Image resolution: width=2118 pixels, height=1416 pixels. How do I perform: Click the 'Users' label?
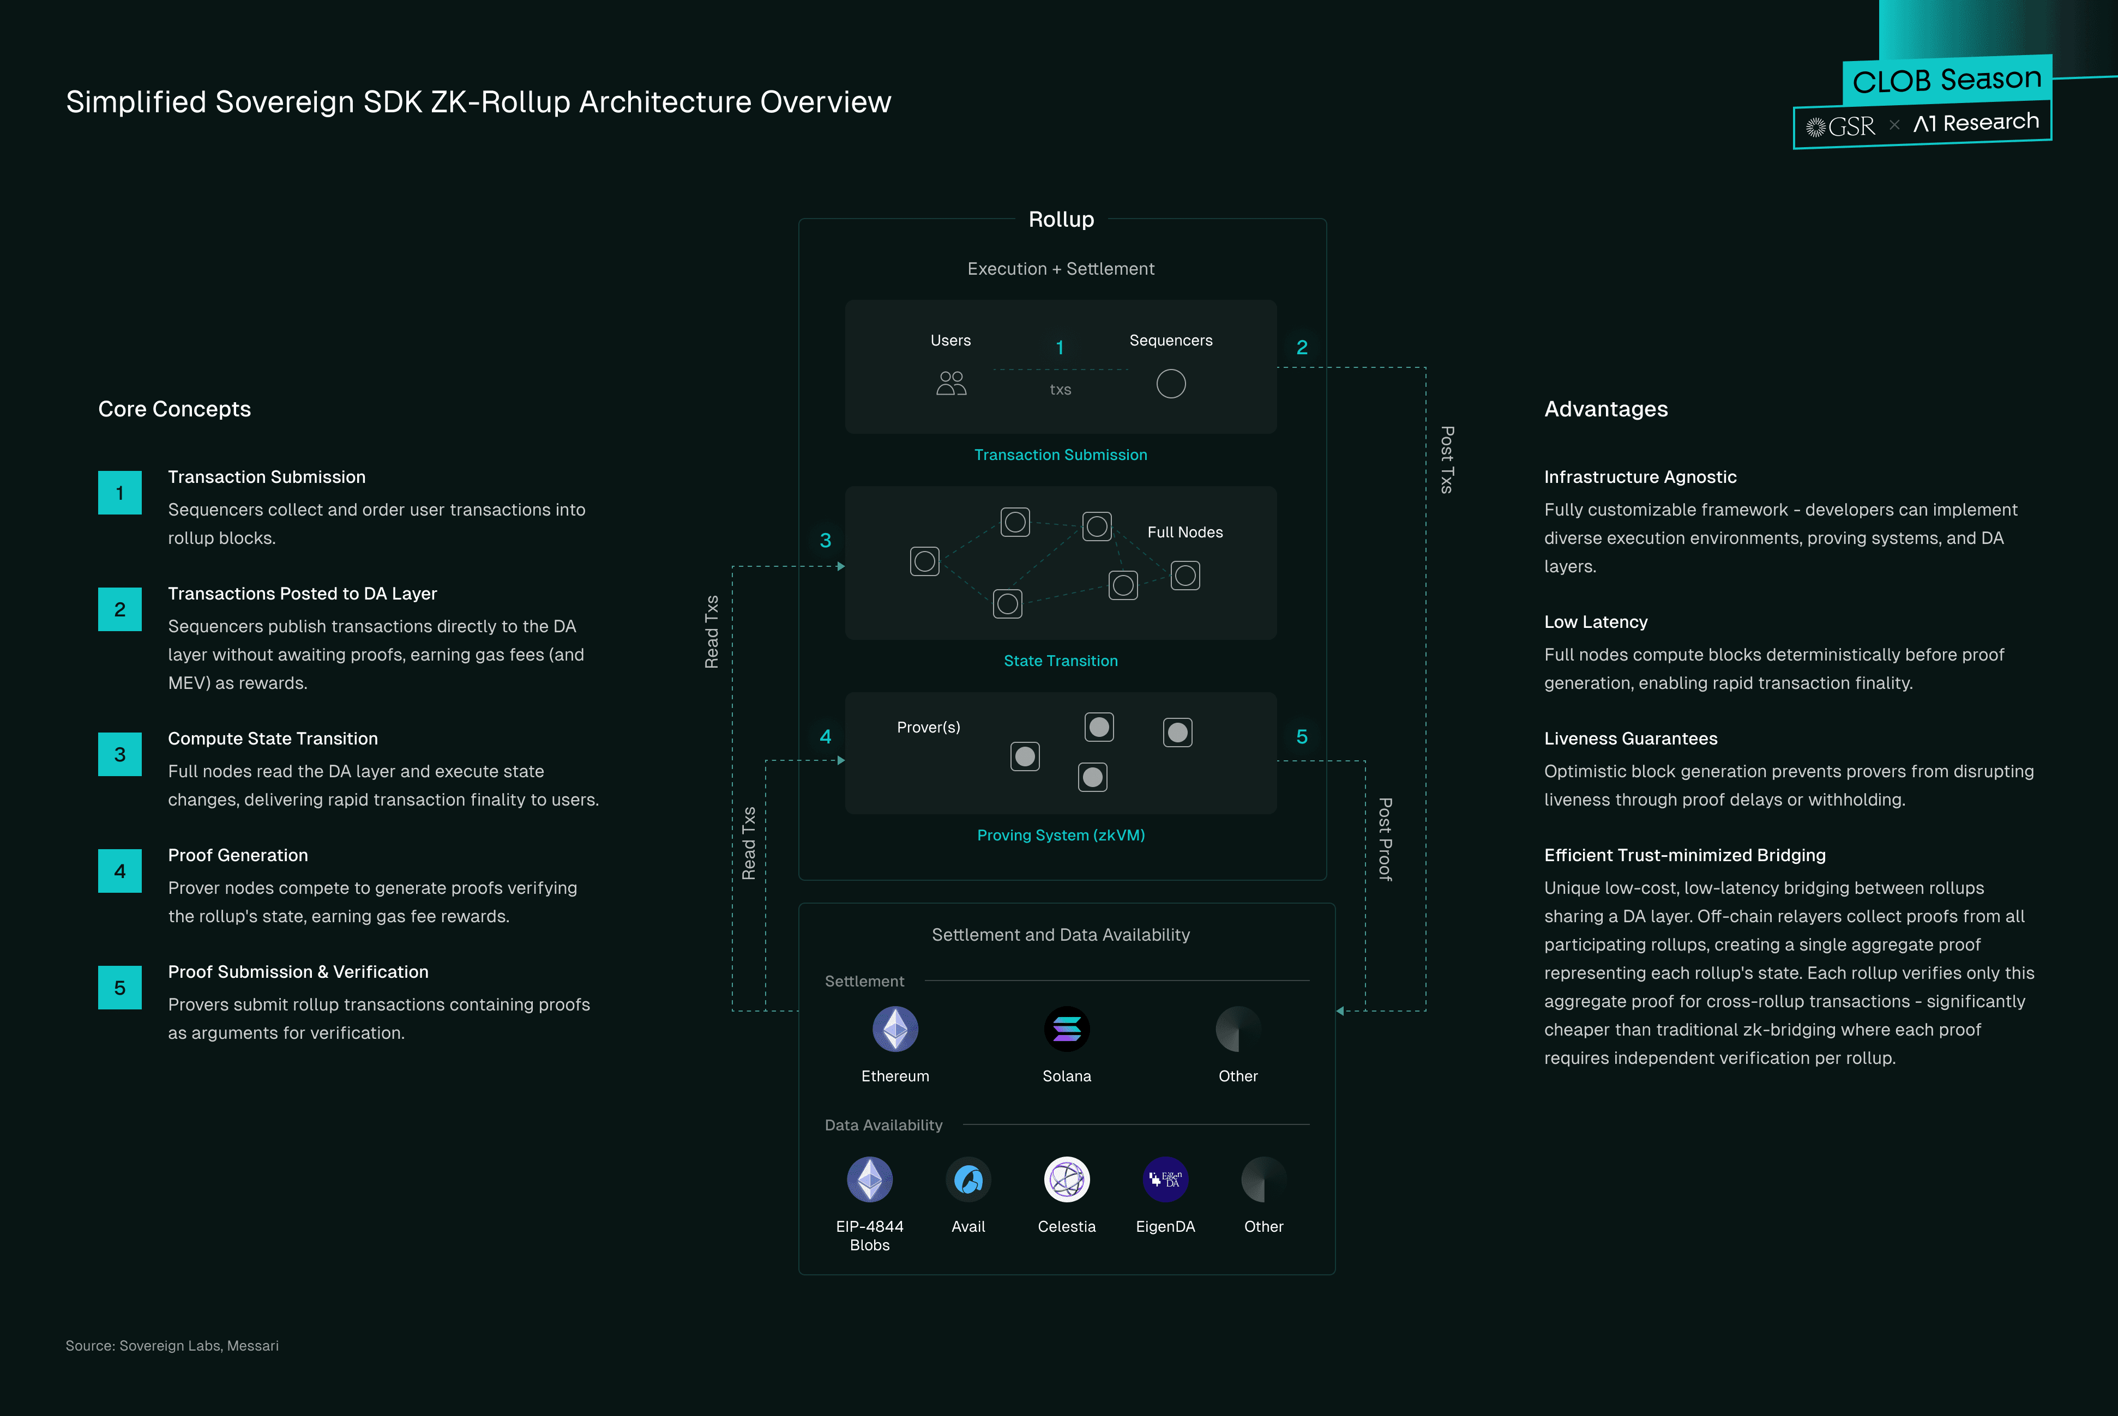tap(950, 341)
